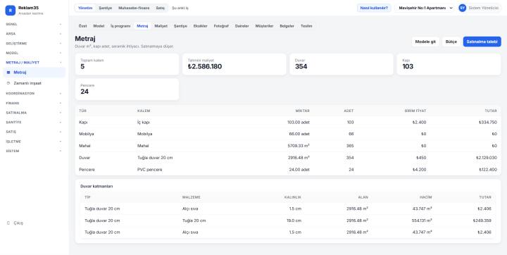
Task: Switch to the İş programı tab
Action: point(120,26)
